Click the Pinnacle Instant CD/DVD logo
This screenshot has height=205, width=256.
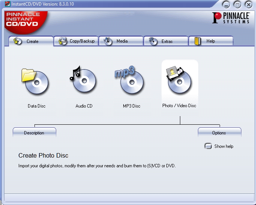25,22
